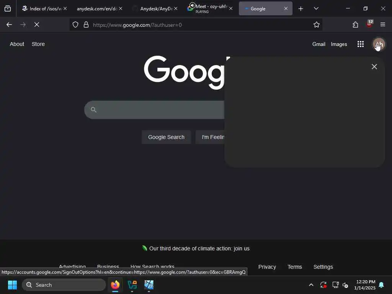The image size is (392, 294).
Task: Close the Anydesk/AnyDesk tab
Action: pyautogui.click(x=176, y=8)
